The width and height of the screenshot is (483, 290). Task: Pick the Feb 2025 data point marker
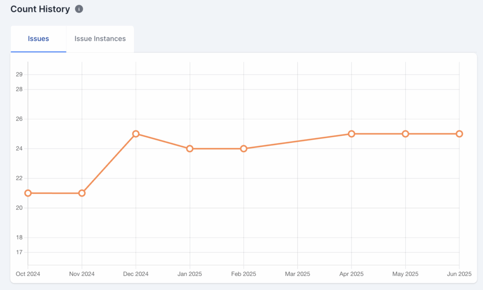click(244, 149)
